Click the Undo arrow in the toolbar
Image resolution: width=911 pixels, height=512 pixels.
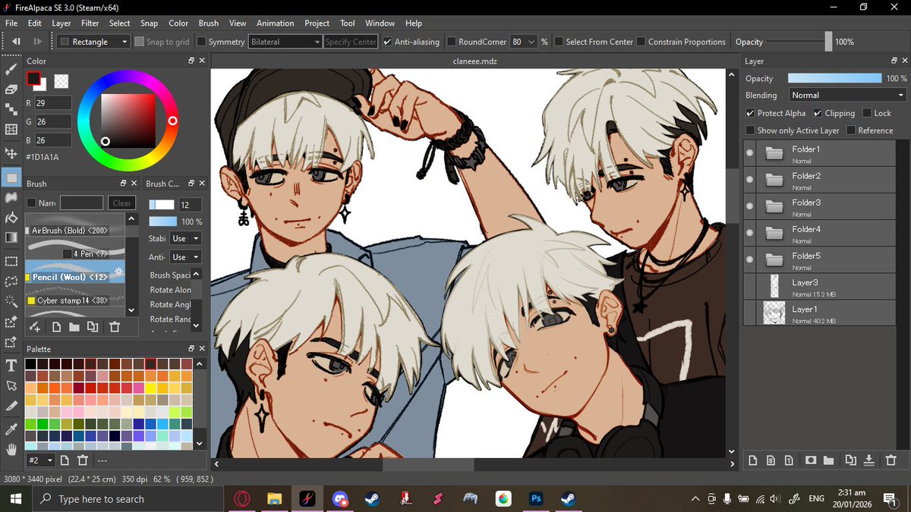point(15,42)
